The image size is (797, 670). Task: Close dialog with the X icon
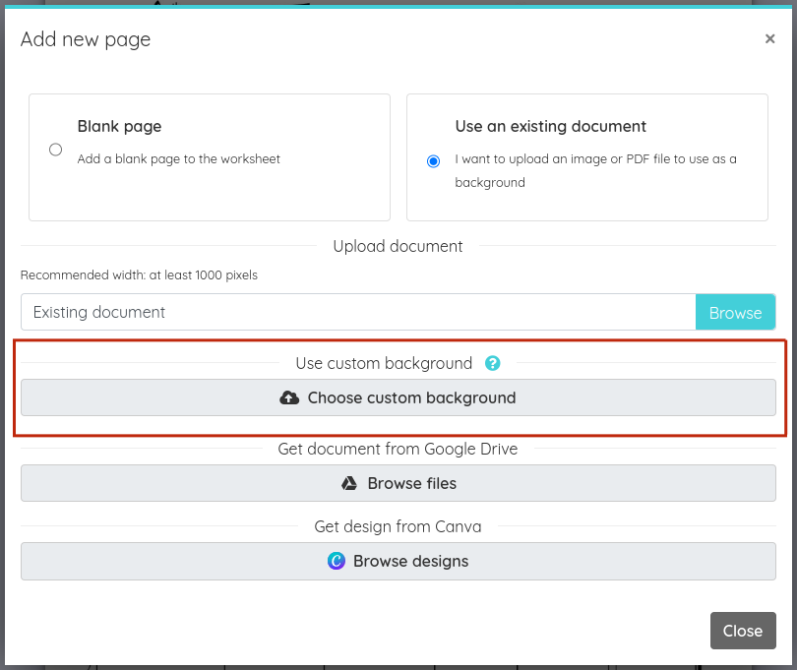point(769,38)
